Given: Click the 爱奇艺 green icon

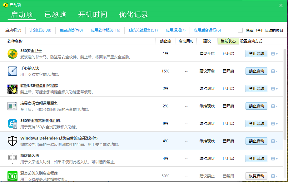Looking at the screenshot, I should 12,176.
